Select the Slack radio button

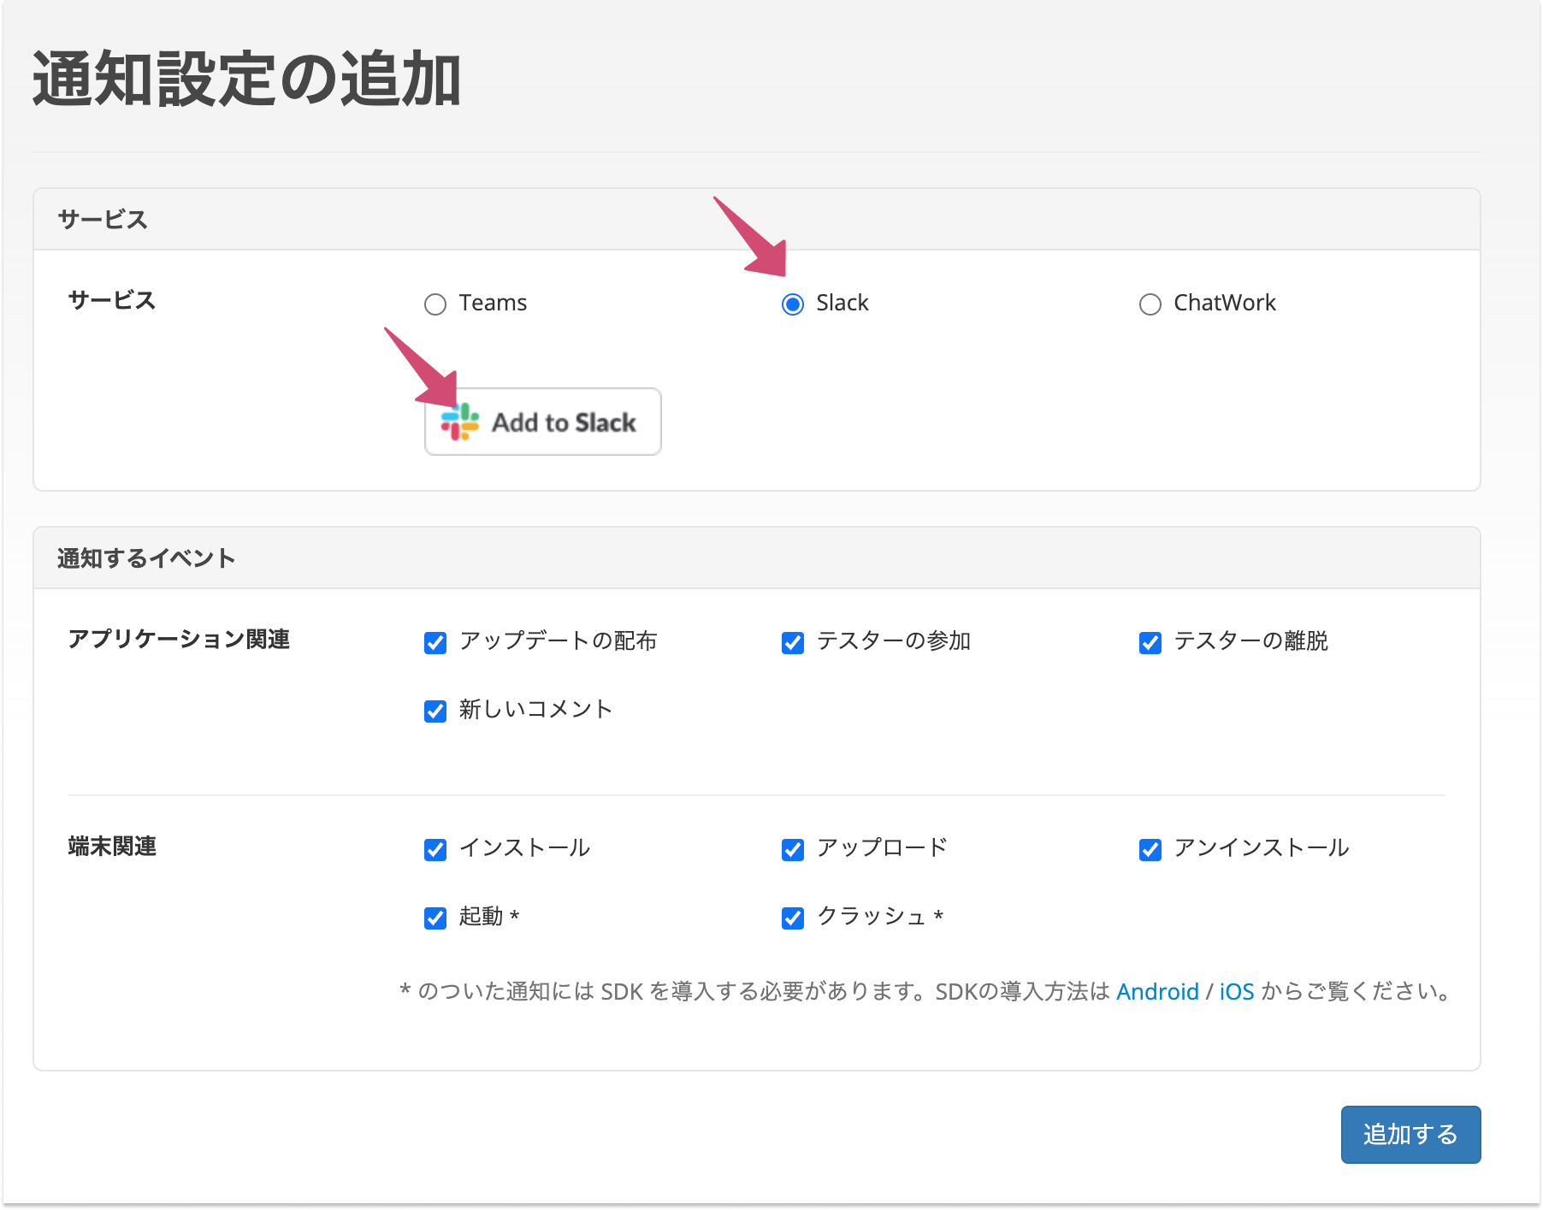[x=793, y=304]
